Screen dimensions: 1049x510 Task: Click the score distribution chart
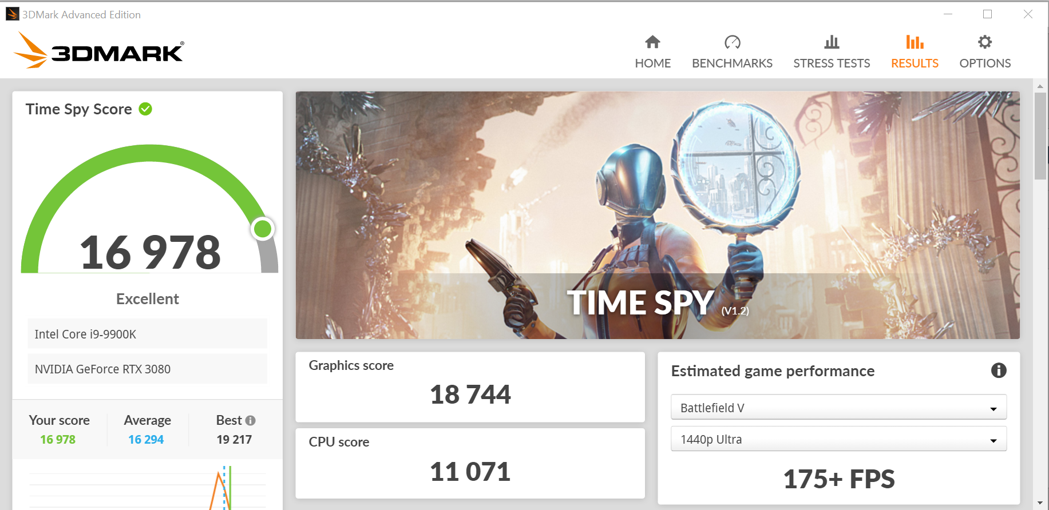tap(147, 487)
